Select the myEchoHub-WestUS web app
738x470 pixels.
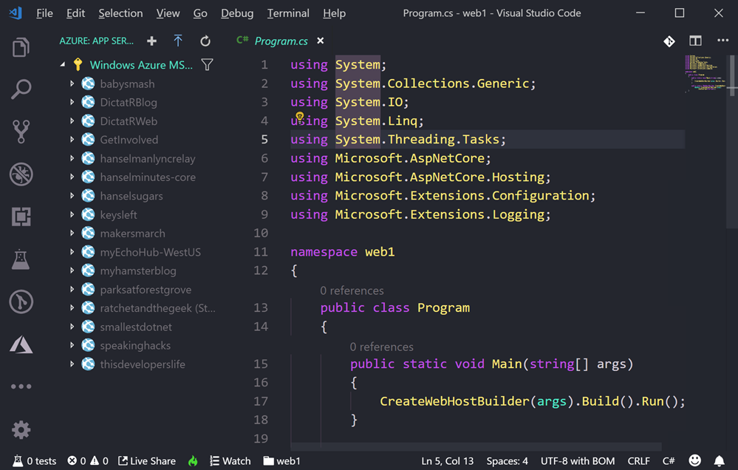(x=150, y=252)
